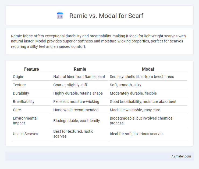Open the AZmater.com footer link
Image resolution: width=199 pixels, height=169 pixels.
tap(181, 156)
